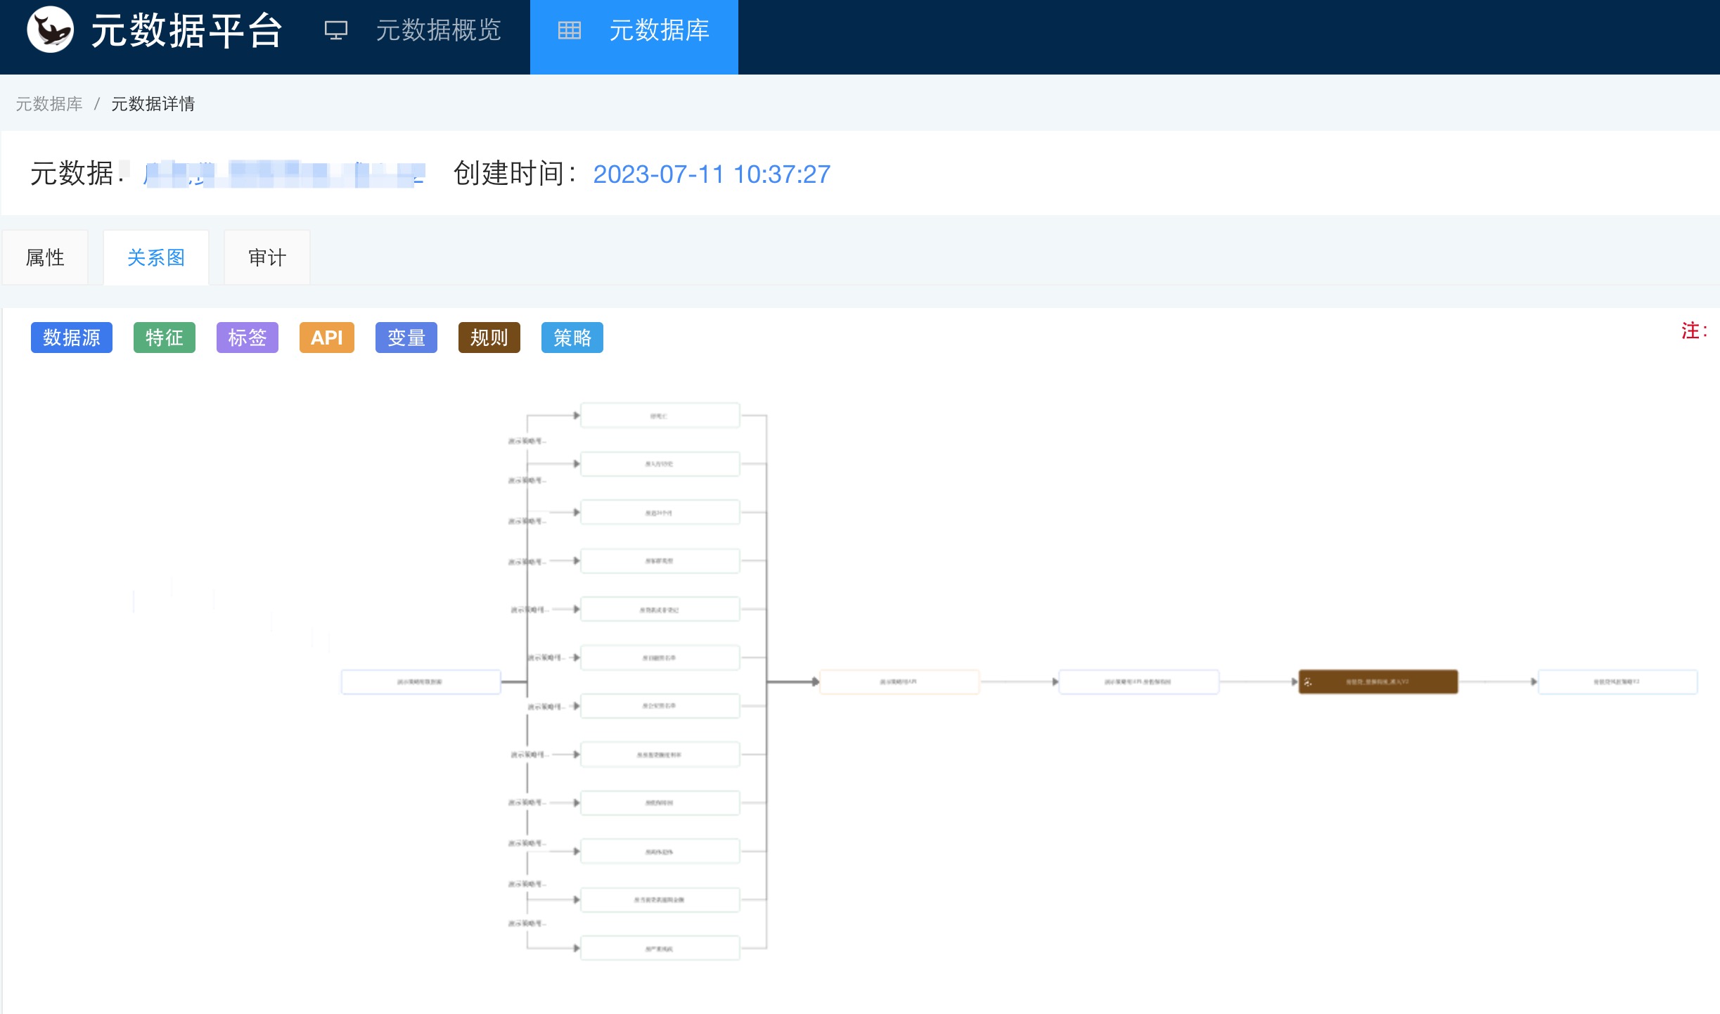Click the 创建时间 label
The height and width of the screenshot is (1014, 1720).
point(515,173)
